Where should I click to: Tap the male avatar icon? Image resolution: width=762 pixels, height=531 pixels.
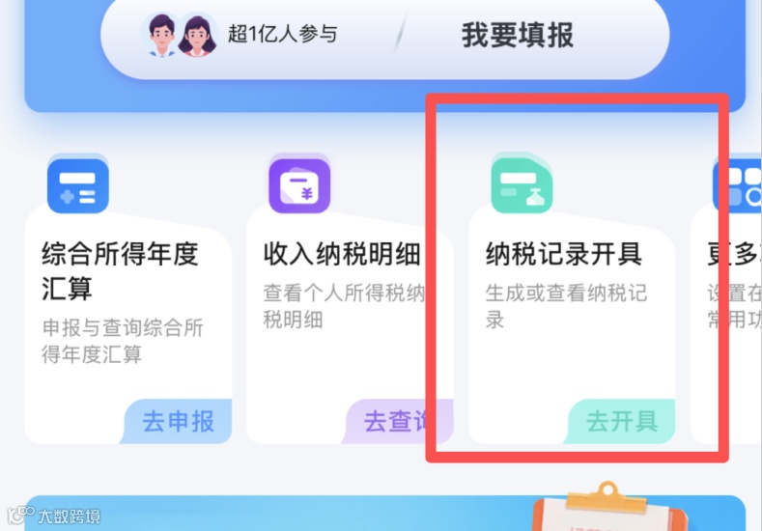pos(162,35)
